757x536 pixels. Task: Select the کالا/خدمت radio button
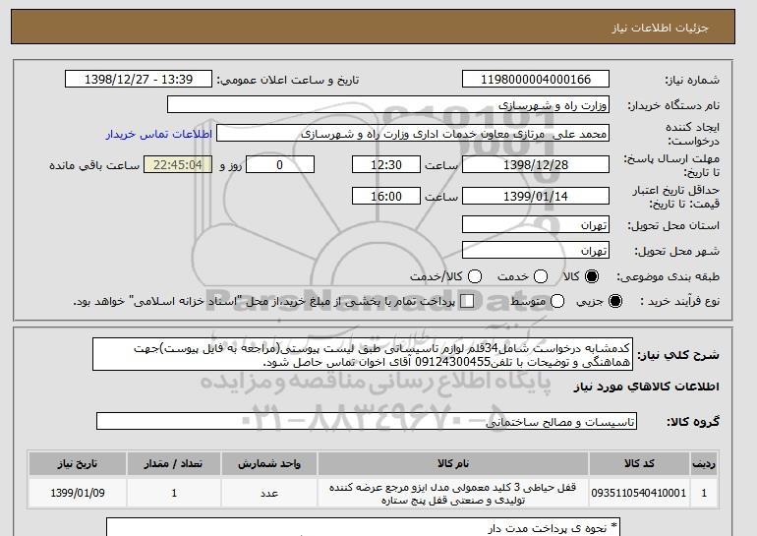pyautogui.click(x=475, y=276)
